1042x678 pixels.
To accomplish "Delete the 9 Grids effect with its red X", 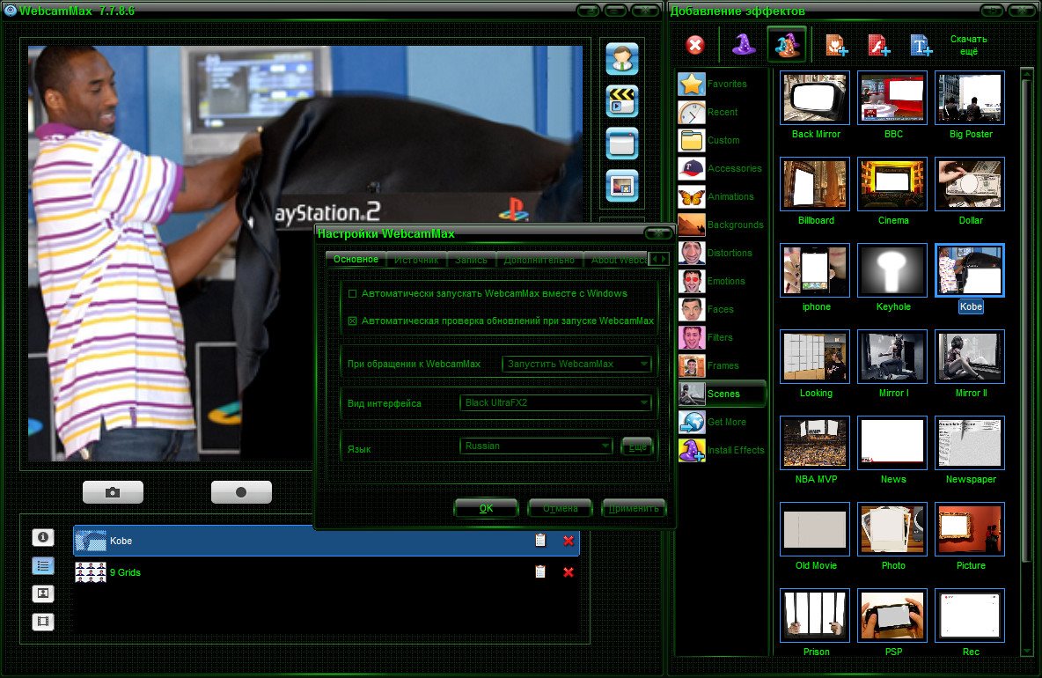I will [x=569, y=571].
